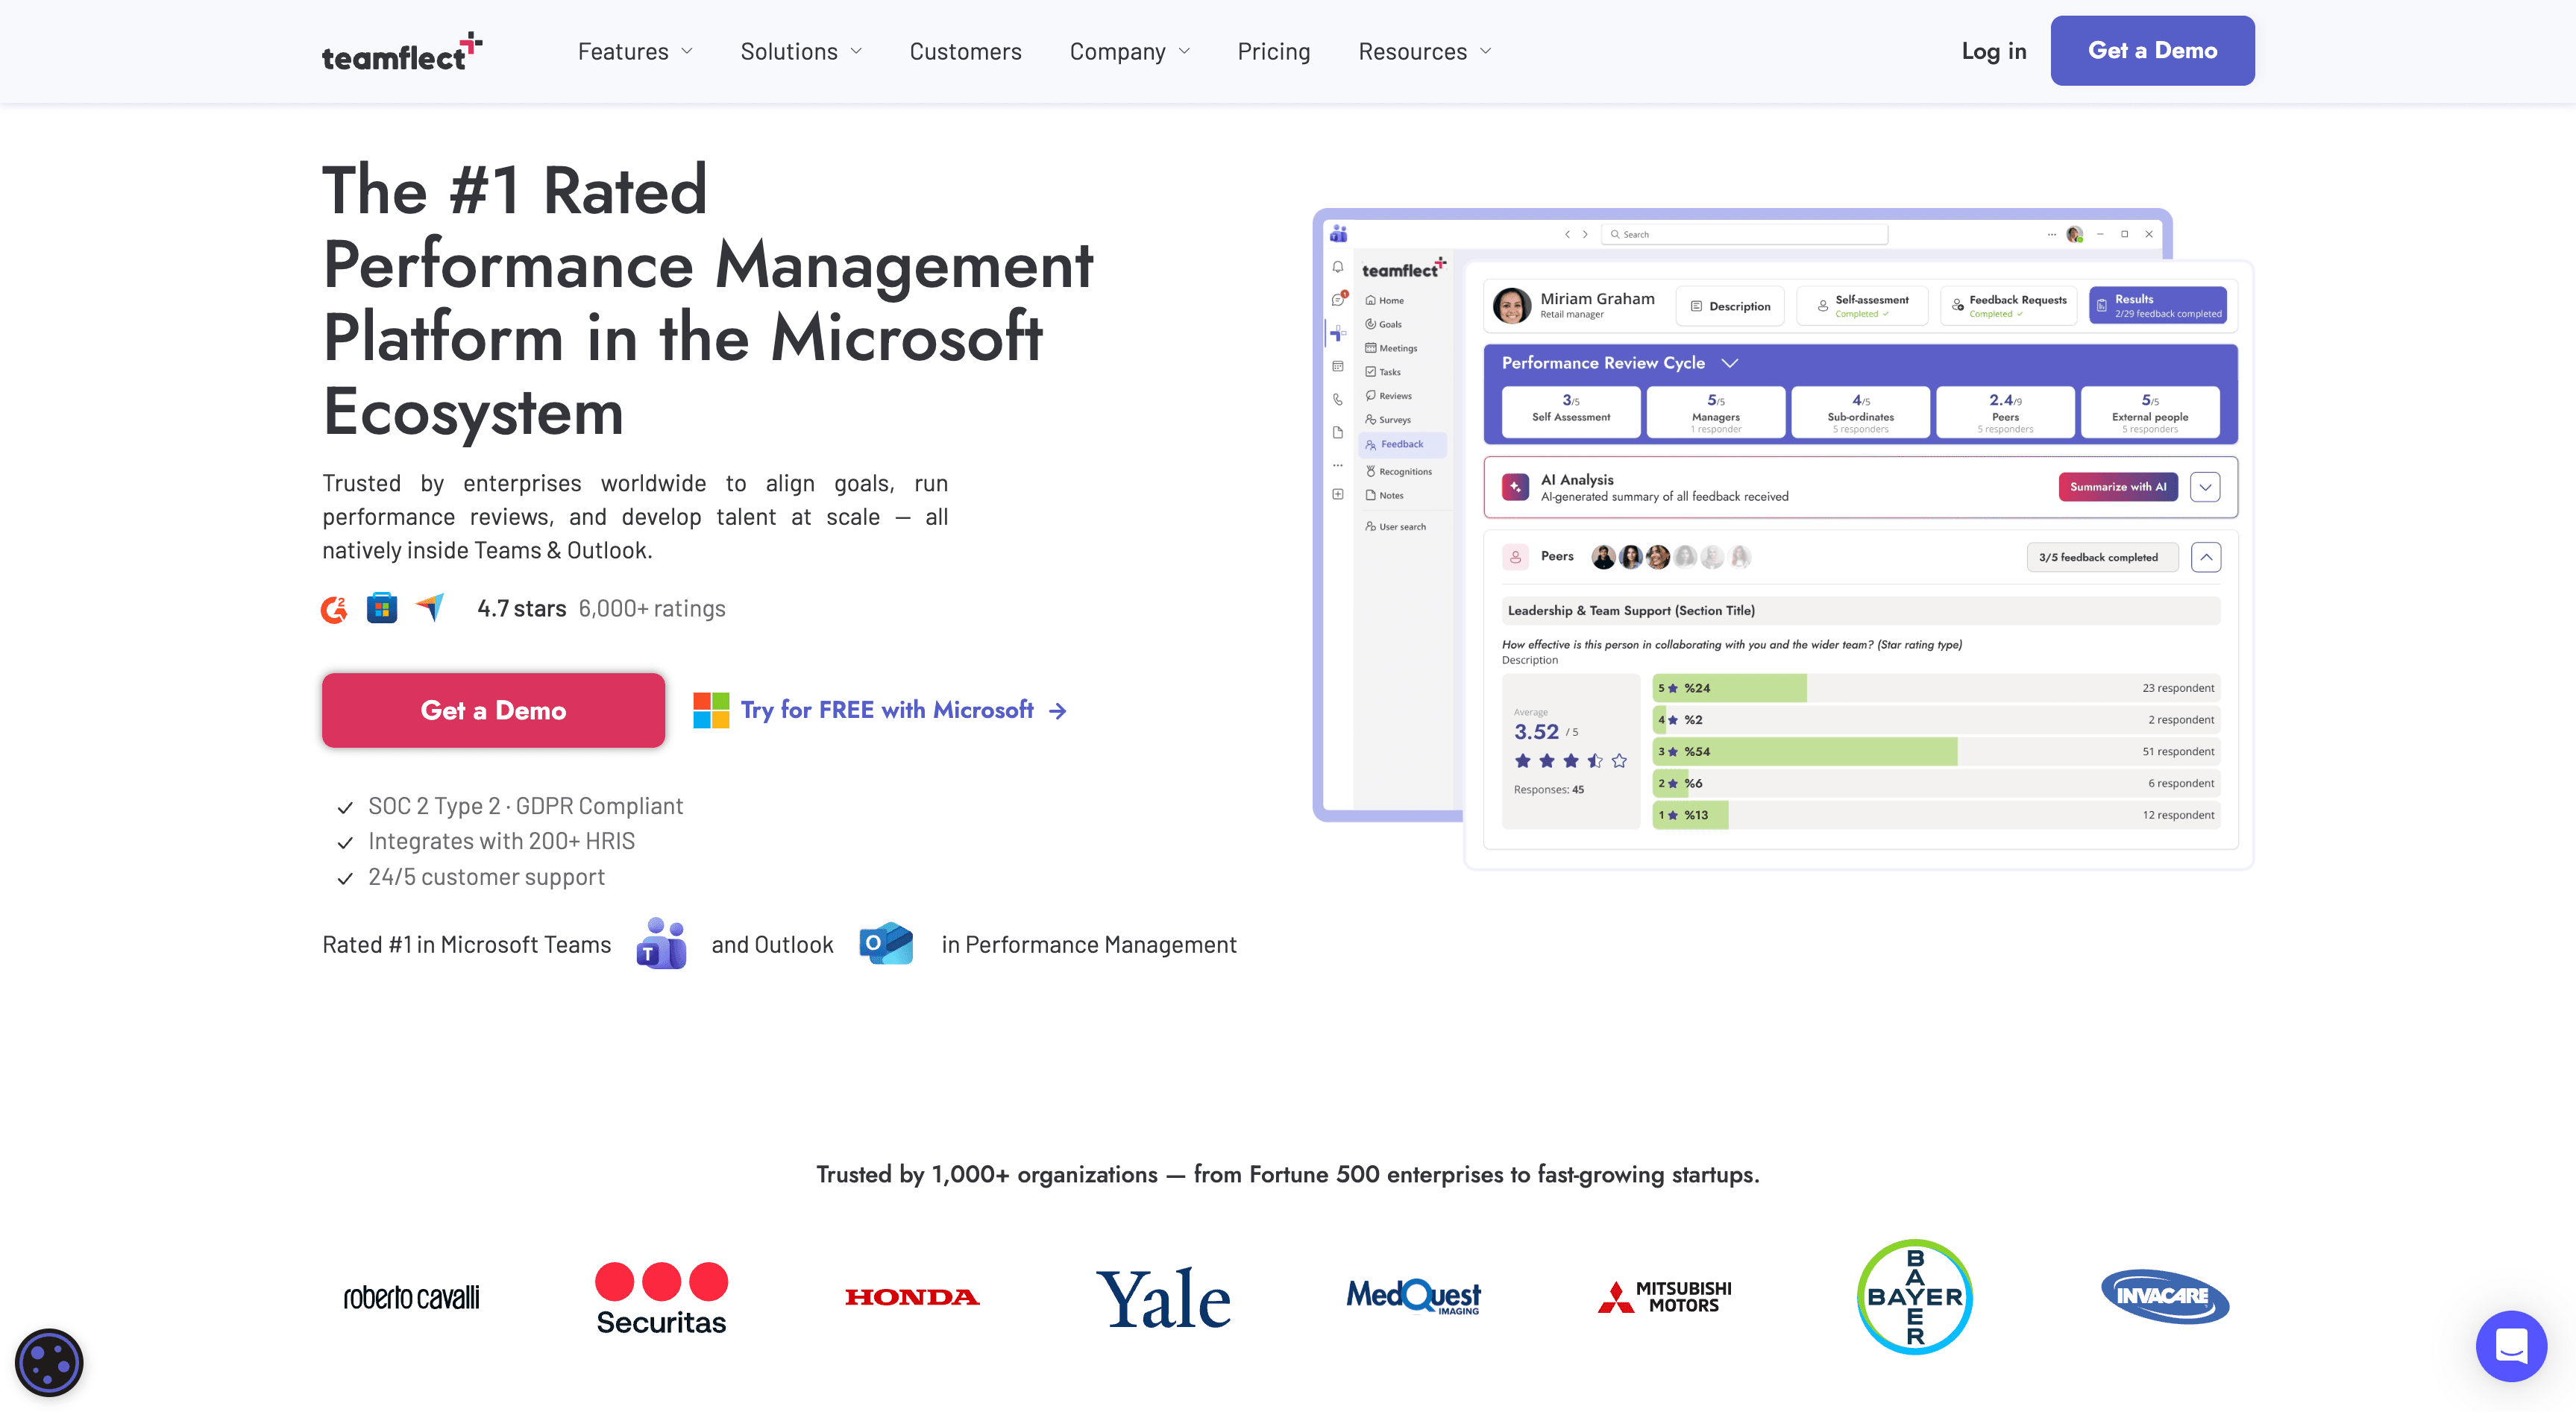Switch to the Description tab
This screenshot has height=1412, width=2576.
pos(1730,306)
